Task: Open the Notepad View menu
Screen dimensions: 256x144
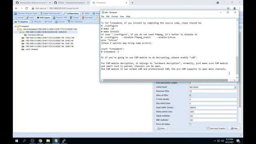Action: pyautogui.click(x=122, y=16)
